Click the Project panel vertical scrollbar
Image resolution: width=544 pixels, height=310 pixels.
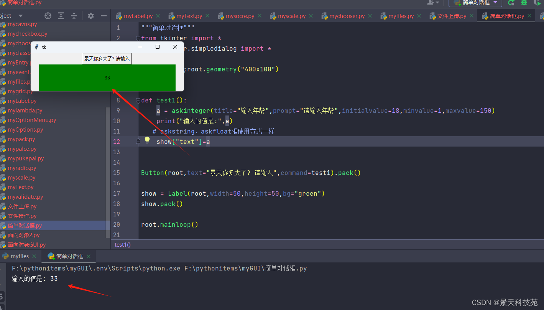pyautogui.click(x=108, y=172)
